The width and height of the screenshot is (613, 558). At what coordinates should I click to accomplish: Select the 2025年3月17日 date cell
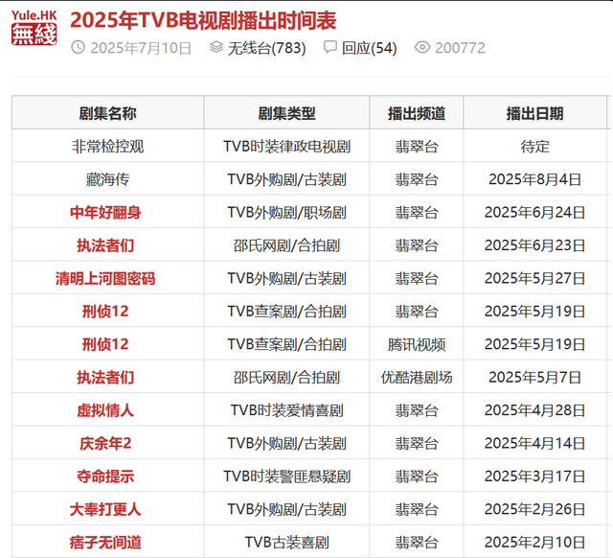pos(534,477)
